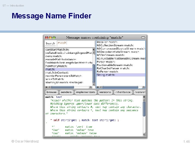The height and width of the screenshot is (146, 195).
Task: Click the green zoom window button
Action: pyautogui.click(x=54, y=38)
